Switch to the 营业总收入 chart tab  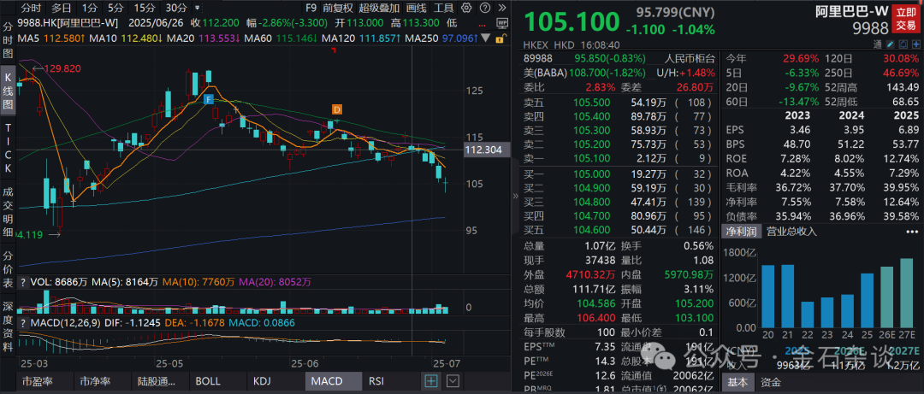pos(791,232)
